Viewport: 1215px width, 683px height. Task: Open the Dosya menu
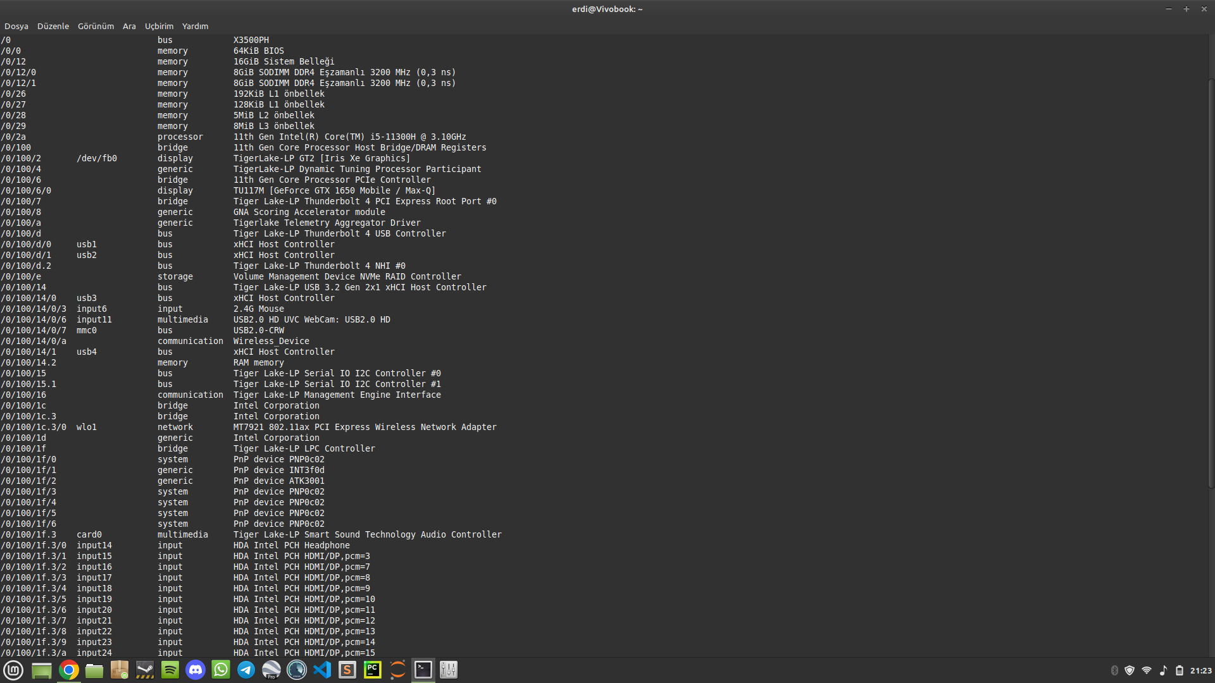16,26
